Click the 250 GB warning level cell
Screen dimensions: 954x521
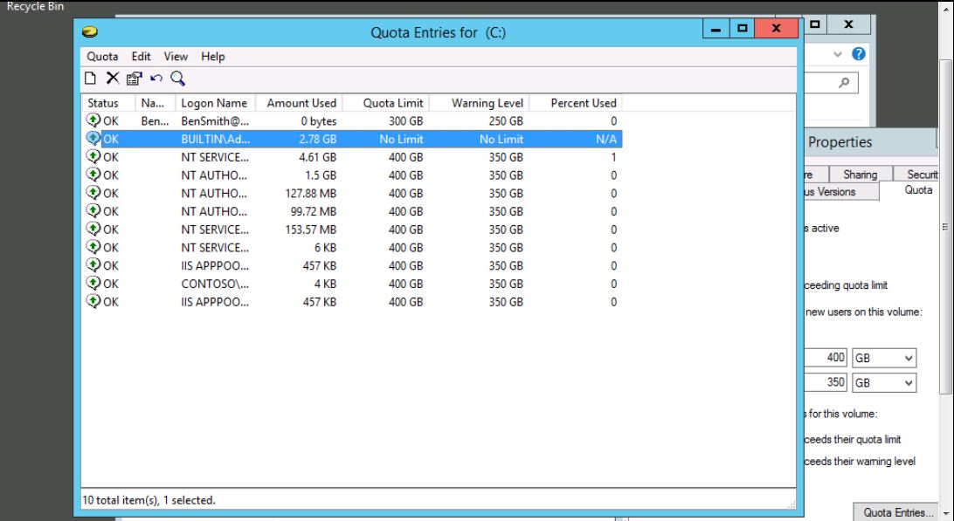(x=506, y=121)
